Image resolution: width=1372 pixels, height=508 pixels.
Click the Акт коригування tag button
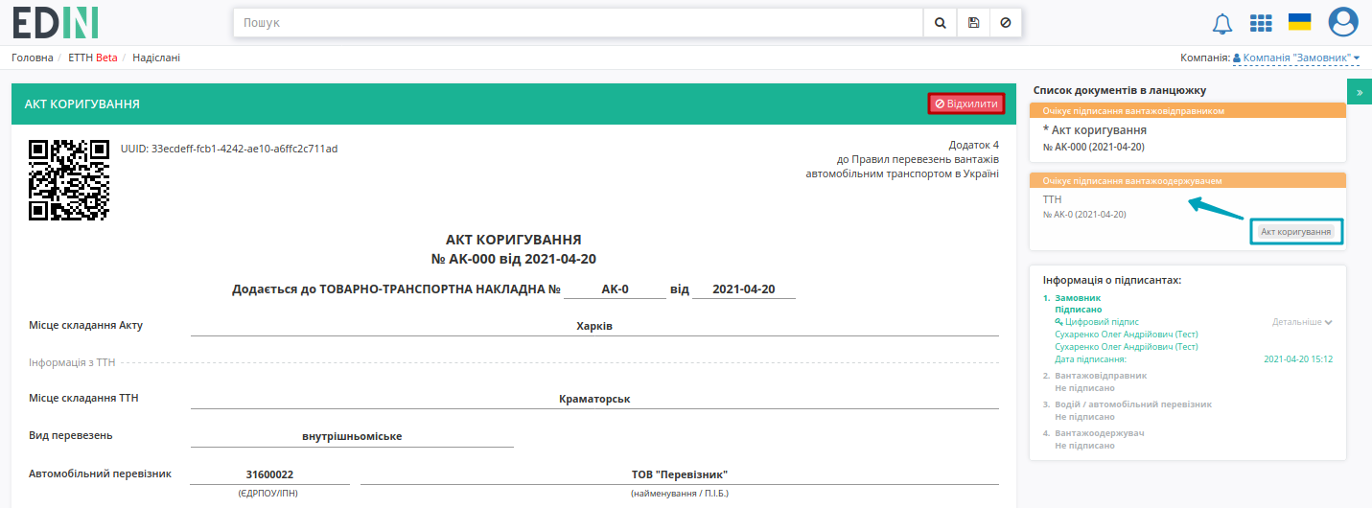click(1296, 232)
